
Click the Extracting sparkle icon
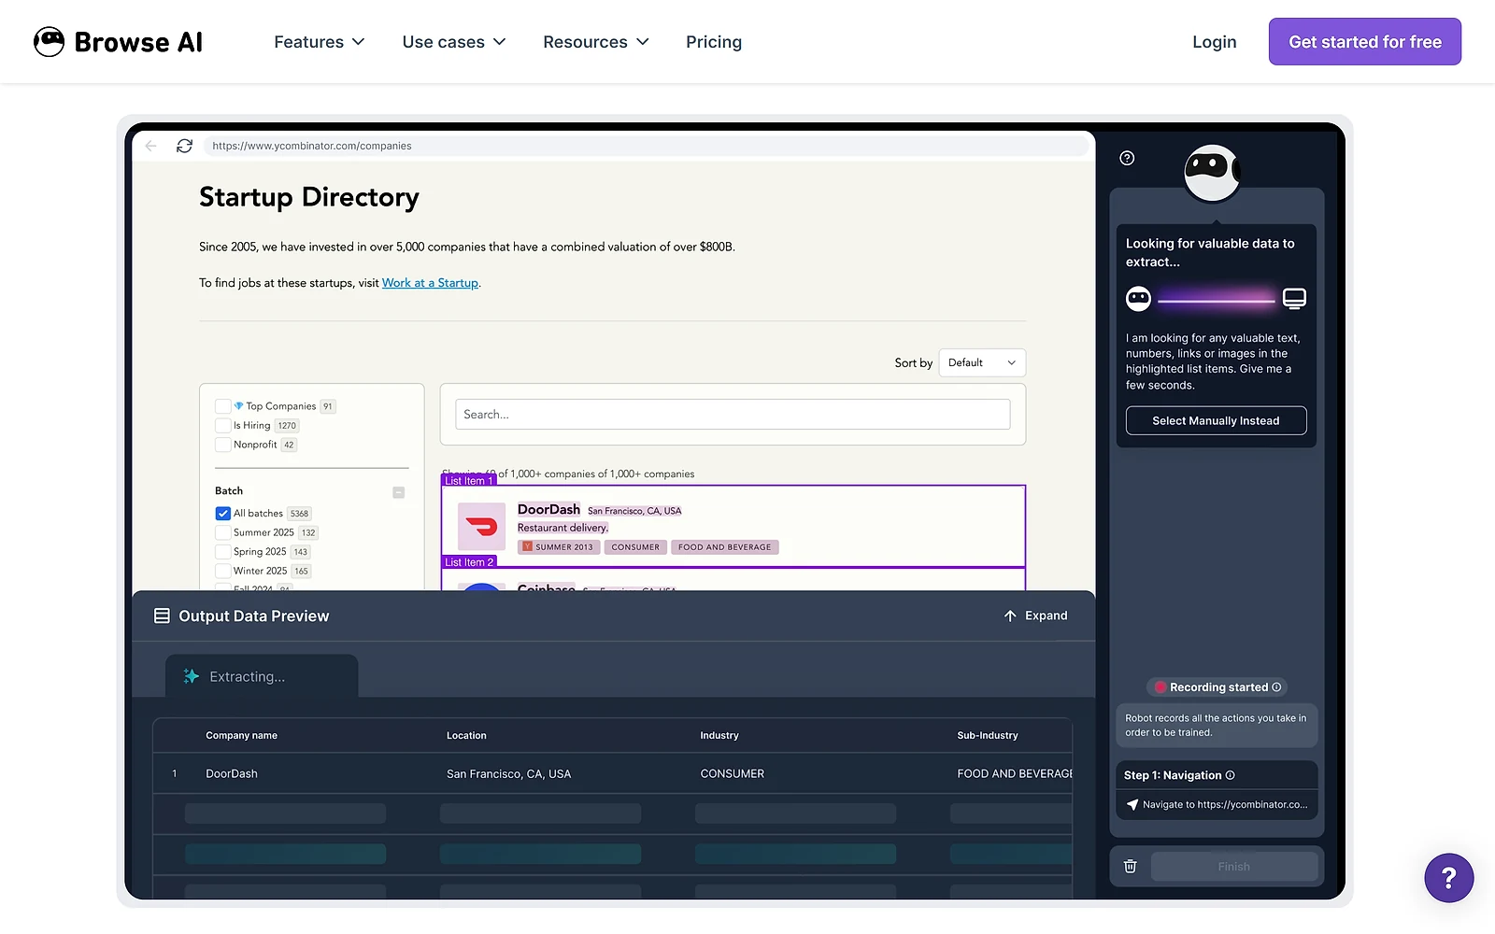[192, 676]
